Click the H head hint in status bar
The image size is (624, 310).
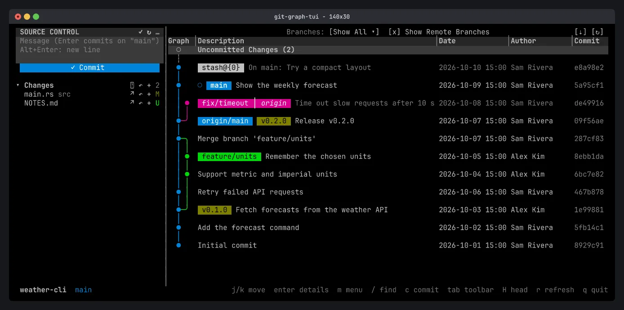[x=515, y=290]
